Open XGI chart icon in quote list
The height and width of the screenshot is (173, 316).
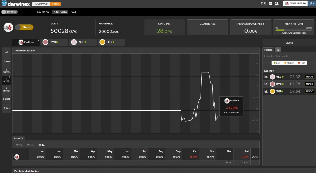click(x=266, y=92)
